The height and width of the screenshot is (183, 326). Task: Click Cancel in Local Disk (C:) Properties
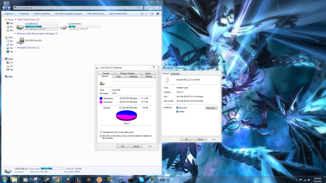[136, 146]
